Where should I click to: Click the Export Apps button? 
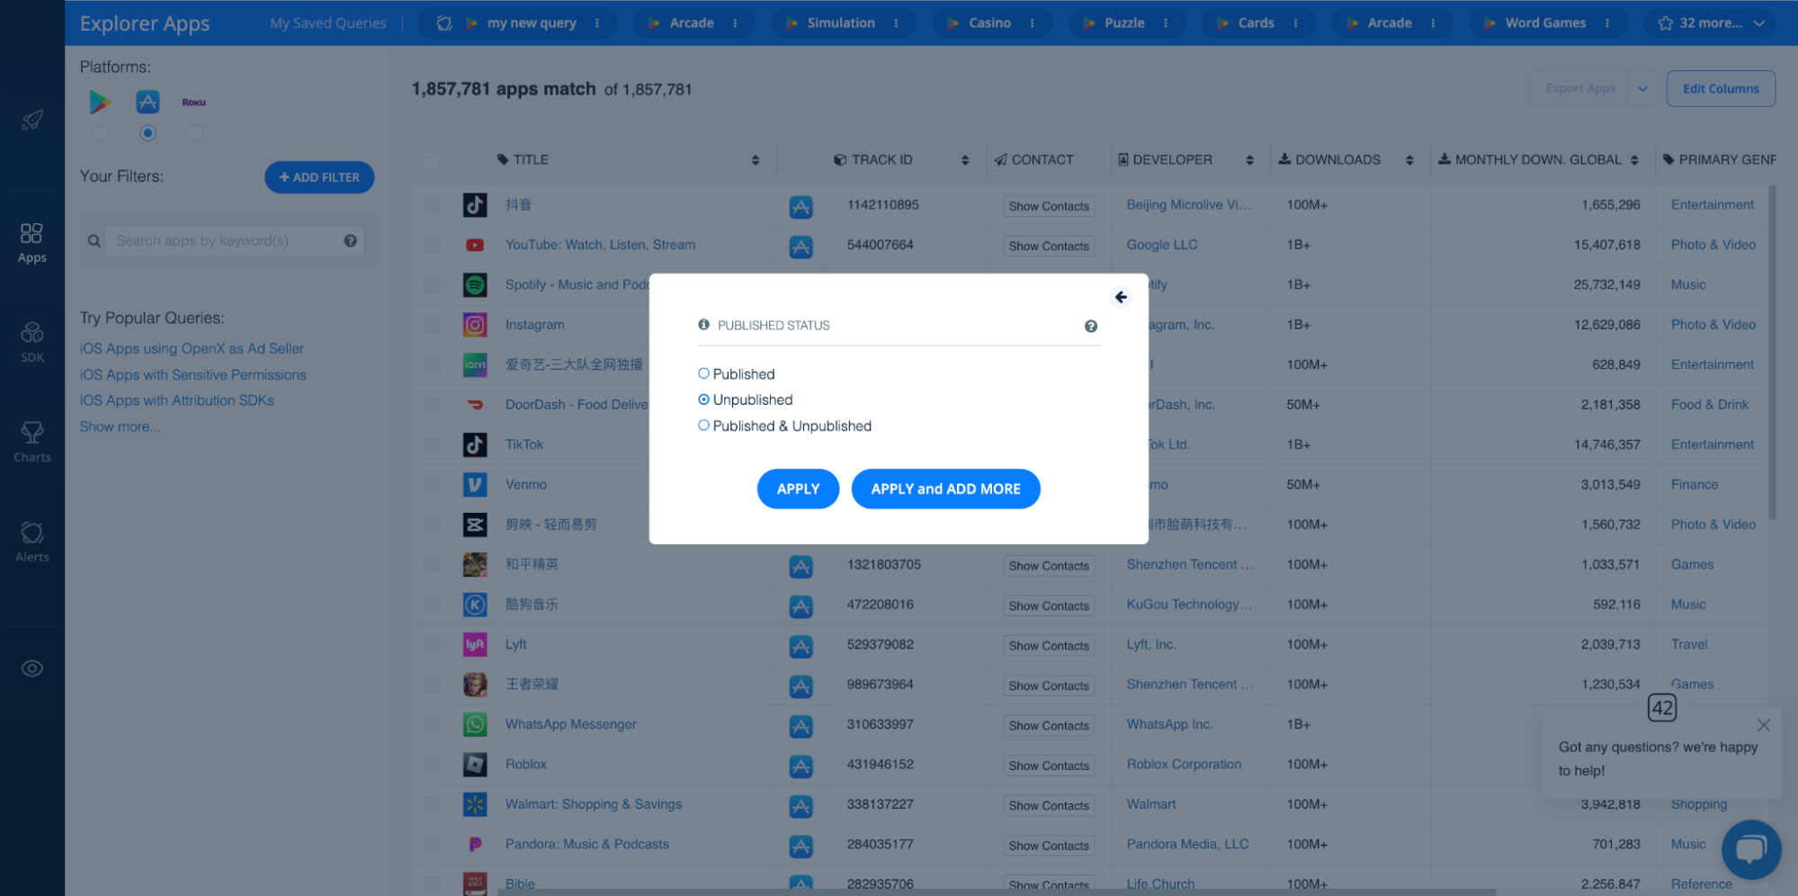(x=1580, y=88)
